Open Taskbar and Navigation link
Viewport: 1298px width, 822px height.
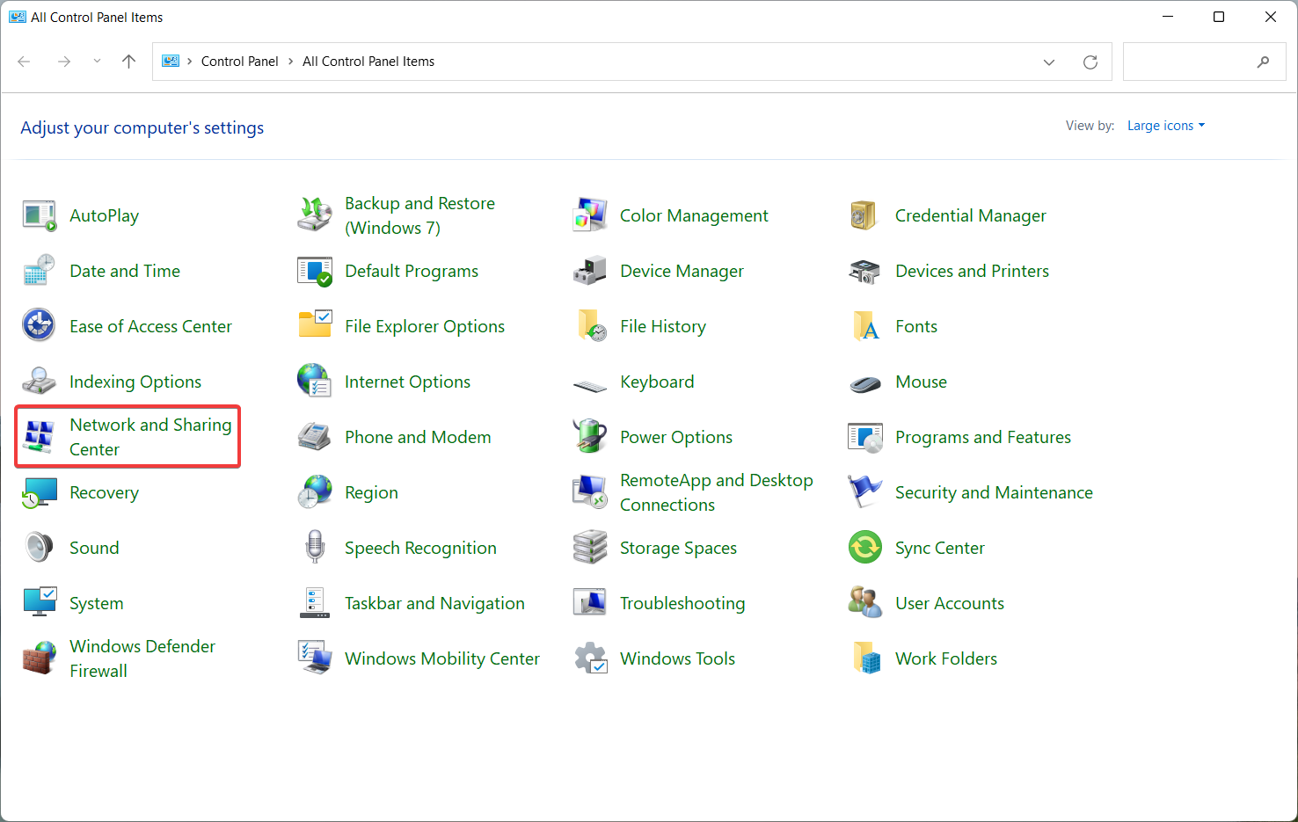434,604
